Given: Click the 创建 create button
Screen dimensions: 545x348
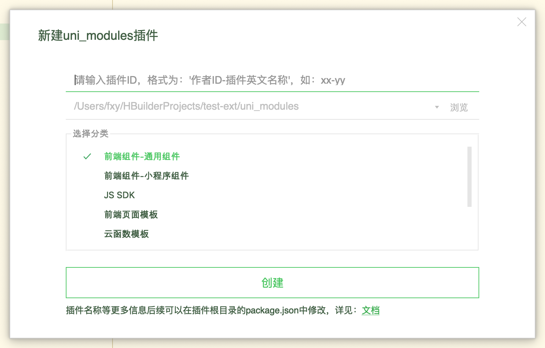Looking at the screenshot, I should click(x=272, y=283).
